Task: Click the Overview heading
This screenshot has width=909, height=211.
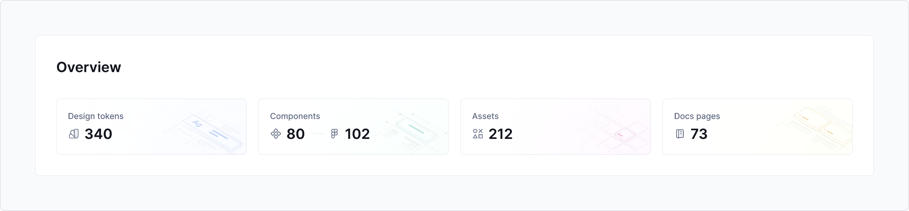Action: 89,67
